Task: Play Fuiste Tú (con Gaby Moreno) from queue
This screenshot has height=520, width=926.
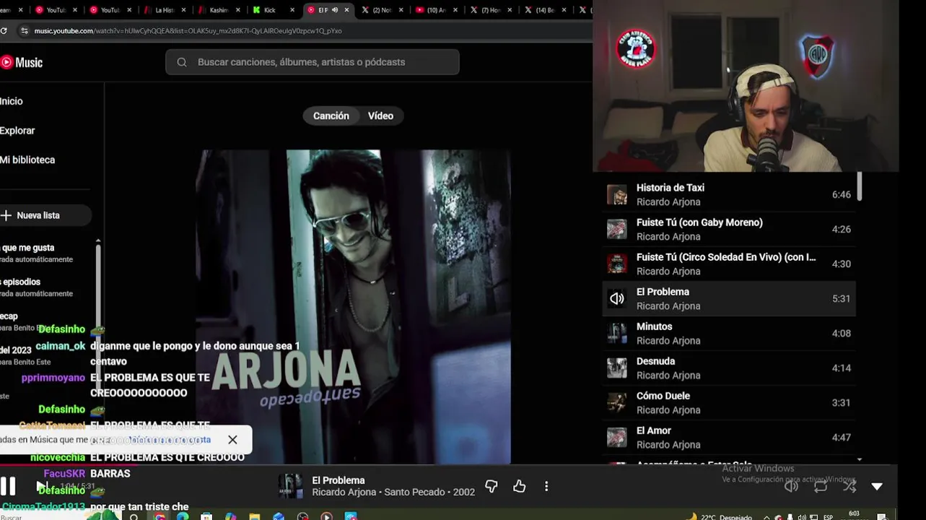Action: 729,229
